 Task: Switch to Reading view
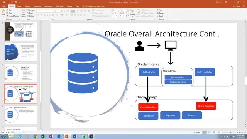click(x=214, y=132)
